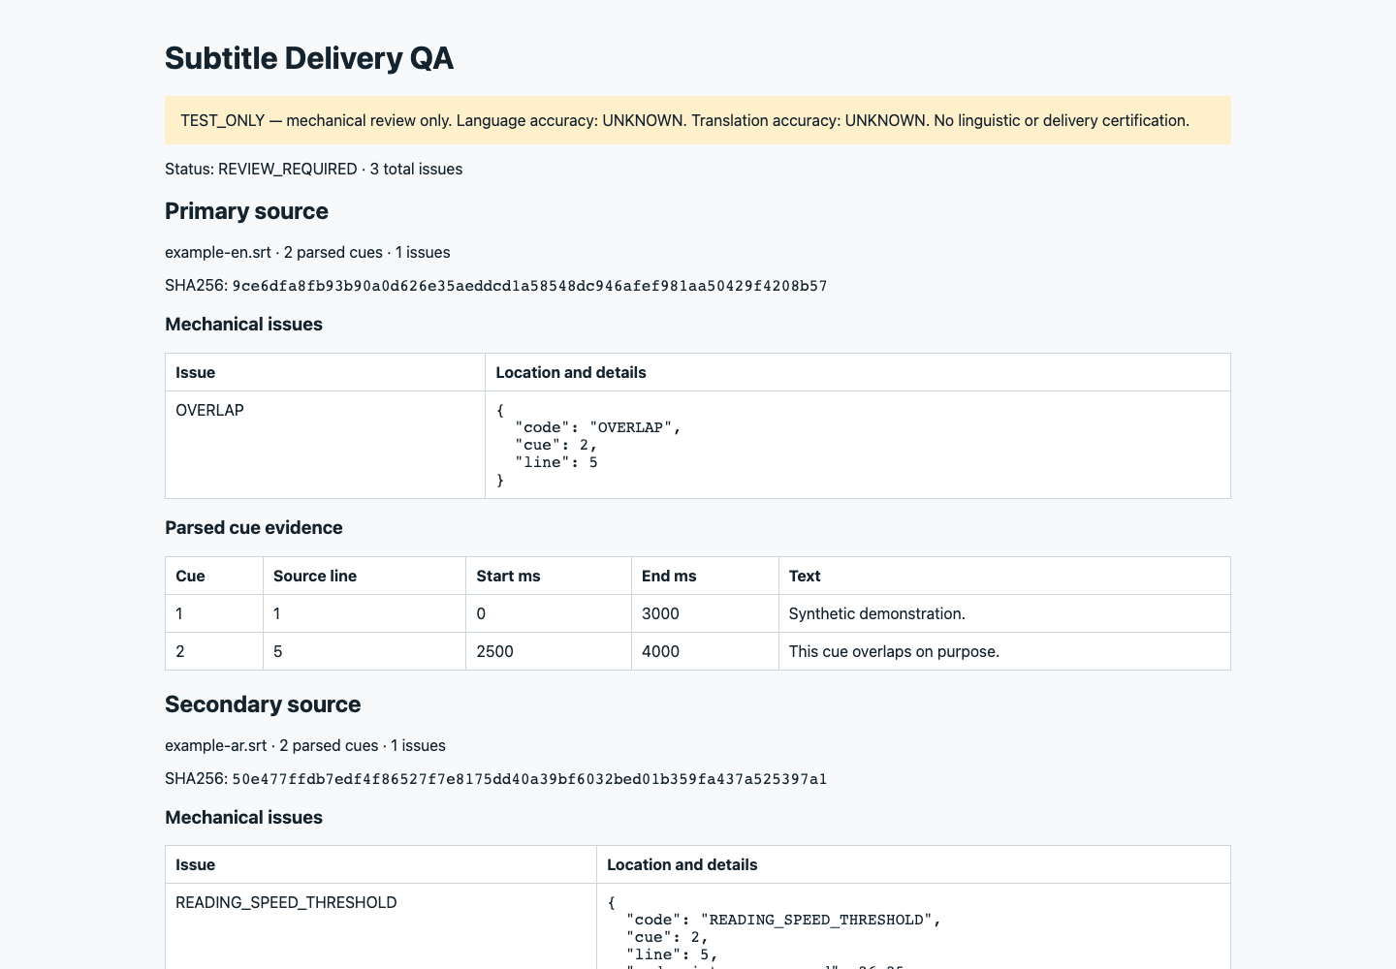Click the OVERLAP issue cell
The image size is (1396, 969).
(325, 445)
